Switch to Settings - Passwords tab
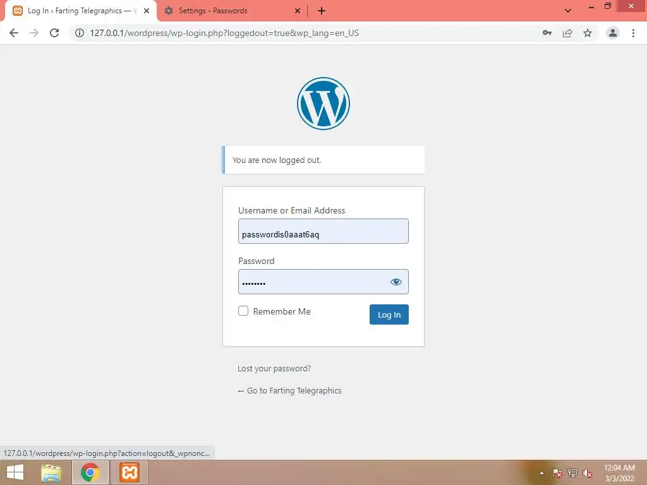 (x=233, y=11)
